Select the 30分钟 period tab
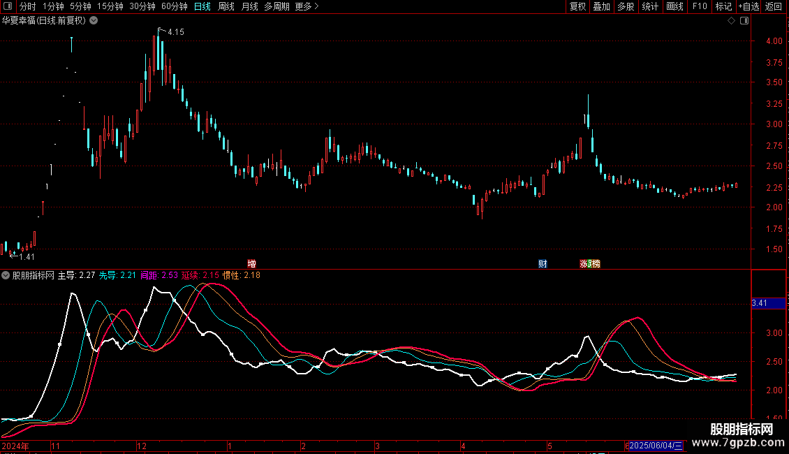Image resolution: width=789 pixels, height=454 pixels. pyautogui.click(x=142, y=6)
